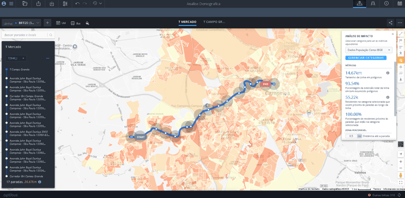Open the Dados População Censo IBGE dropdown

369,50
